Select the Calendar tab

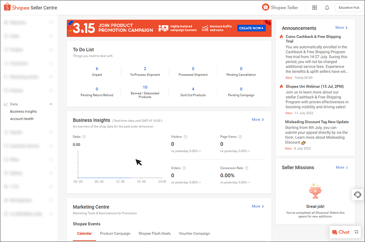click(84, 233)
